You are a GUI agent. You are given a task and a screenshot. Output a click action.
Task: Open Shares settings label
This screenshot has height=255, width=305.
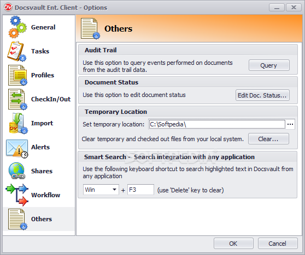point(42,171)
